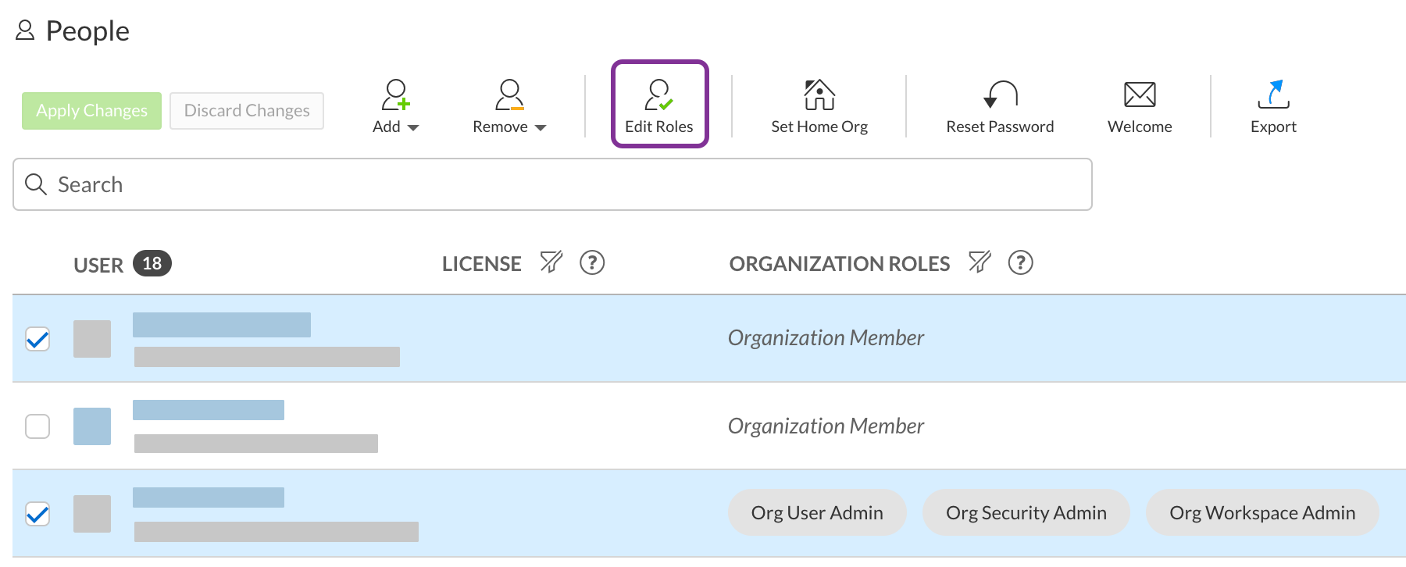Click the second user's blue avatar thumbnail
Viewport: 1406px width, 567px height.
tap(92, 426)
